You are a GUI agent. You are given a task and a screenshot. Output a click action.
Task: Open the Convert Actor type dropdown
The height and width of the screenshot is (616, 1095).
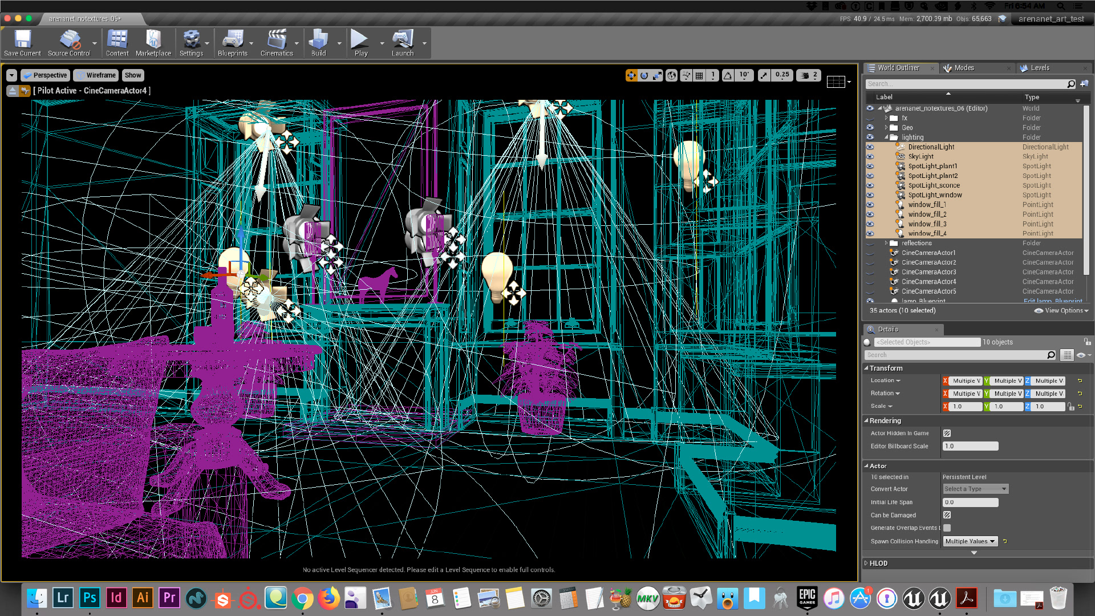(975, 489)
